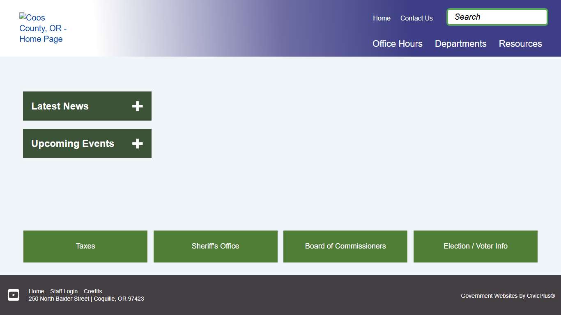
Task: Open the Resources menu
Action: point(520,44)
